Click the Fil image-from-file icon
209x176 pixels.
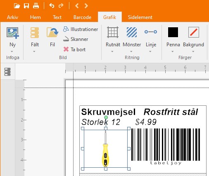tap(52, 33)
